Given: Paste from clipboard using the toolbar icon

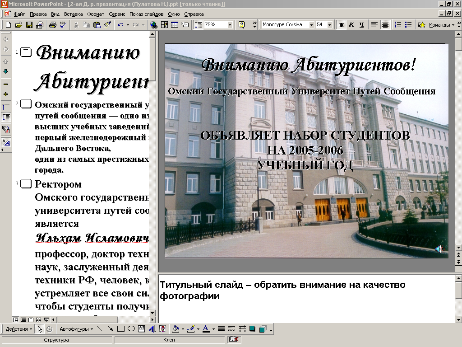Looking at the screenshot, I should tap(97, 25).
